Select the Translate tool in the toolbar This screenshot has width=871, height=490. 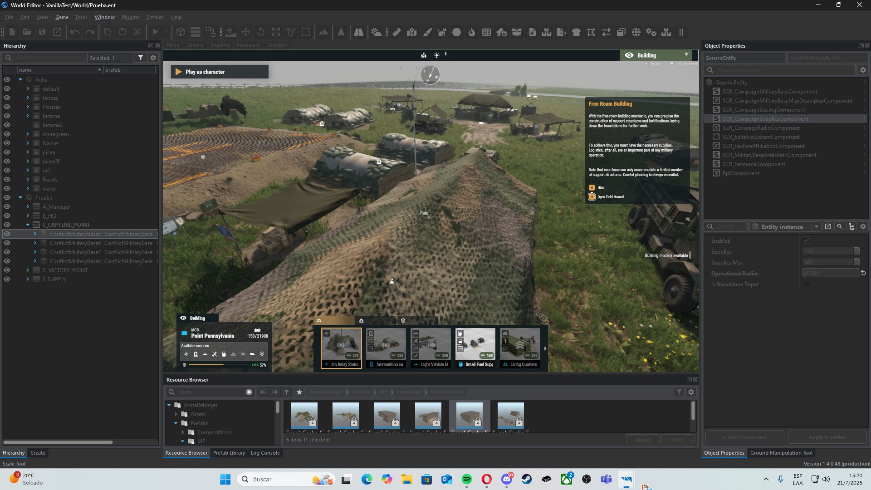click(x=245, y=32)
